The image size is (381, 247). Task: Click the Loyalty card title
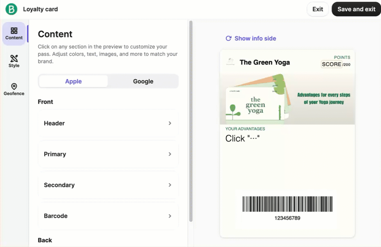[x=40, y=9]
